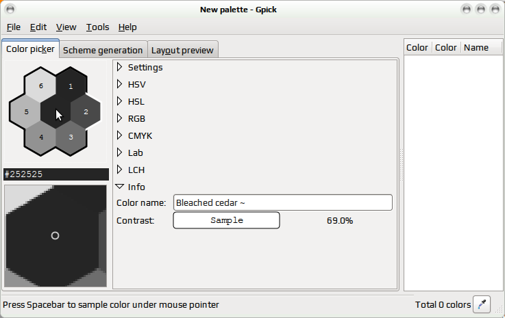Image resolution: width=505 pixels, height=318 pixels.
Task: Expand the HSV section
Action: [x=120, y=84]
